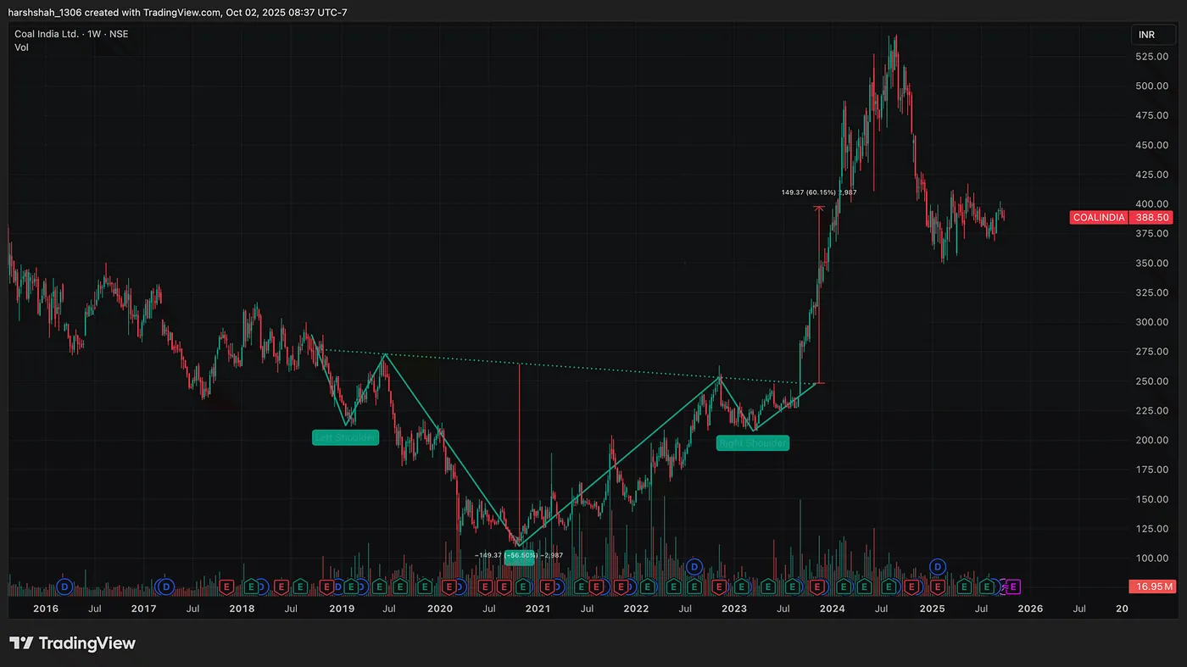Click the 350.00 price axis label
The height and width of the screenshot is (667, 1187).
point(1151,263)
